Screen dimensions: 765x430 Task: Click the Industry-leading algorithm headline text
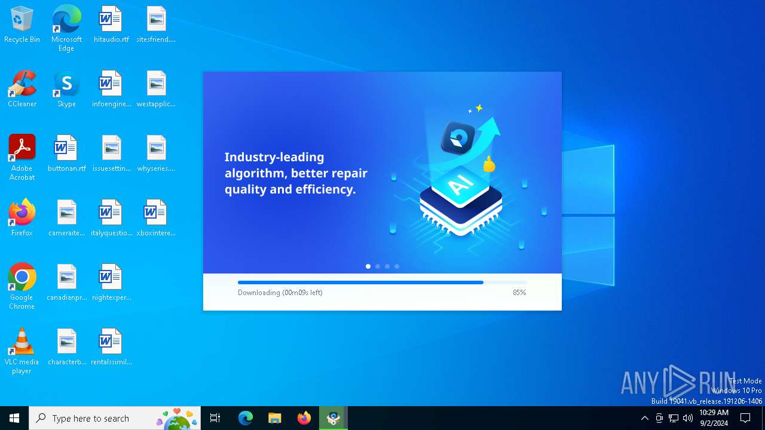click(x=296, y=173)
